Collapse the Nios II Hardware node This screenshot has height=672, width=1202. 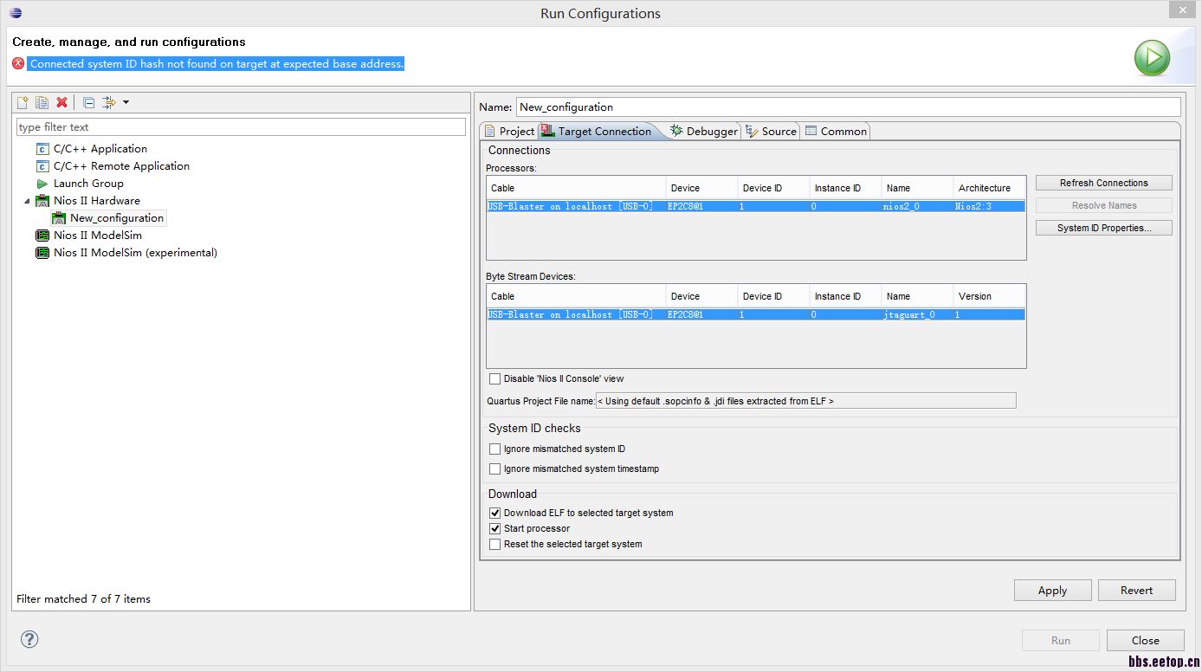pyautogui.click(x=25, y=201)
